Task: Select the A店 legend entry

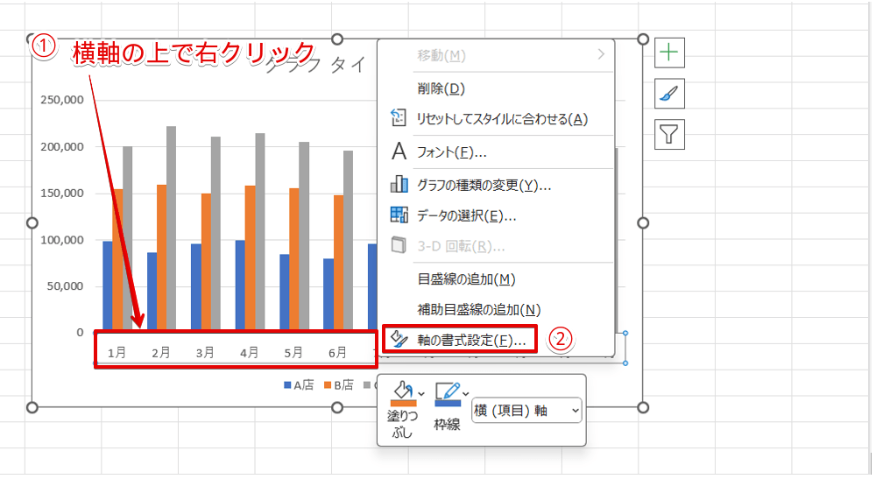Action: [299, 385]
